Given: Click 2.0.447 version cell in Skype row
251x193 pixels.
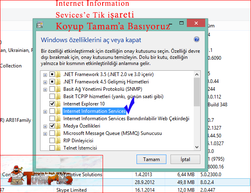Looking at the screenshot, I should [x=208, y=190].
